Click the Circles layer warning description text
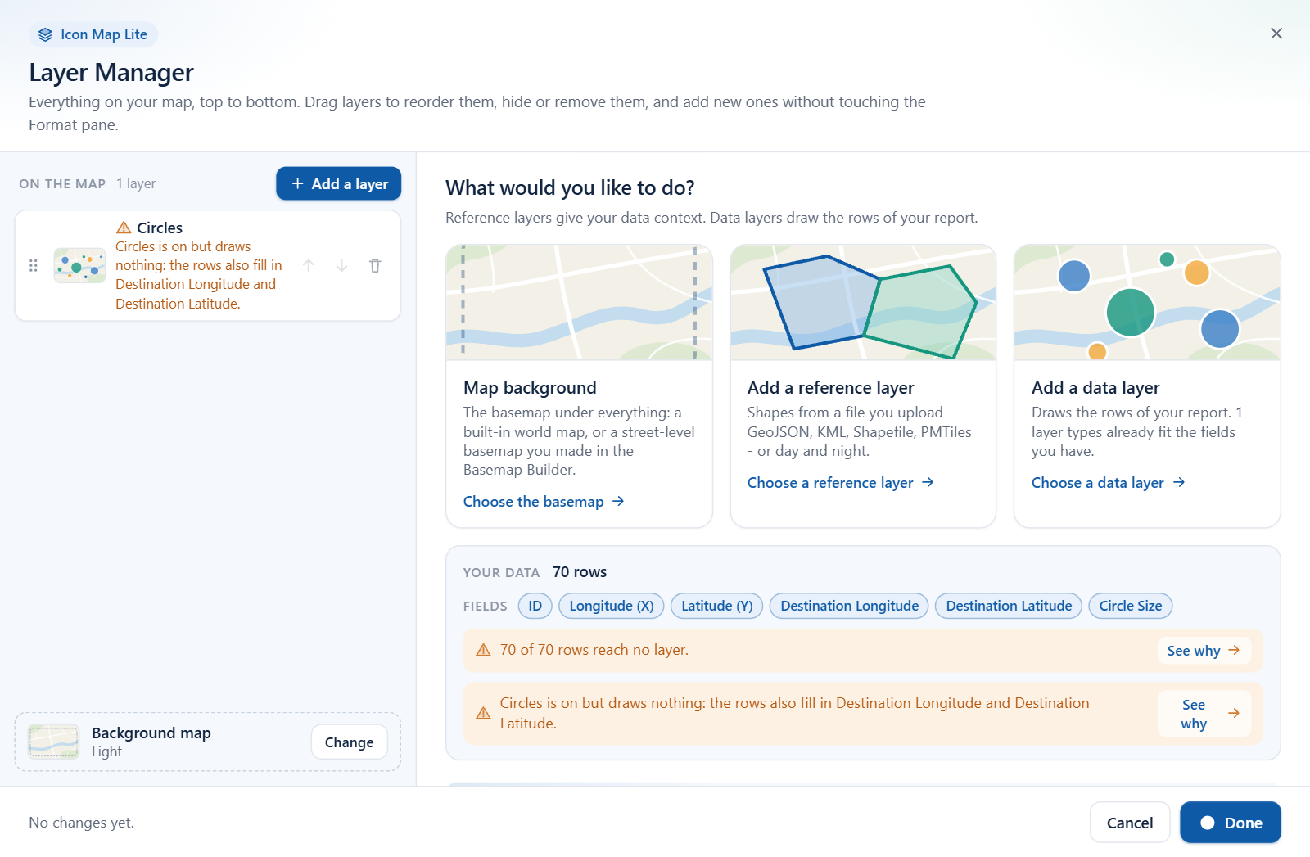Viewport: 1310px width, 857px height. click(198, 275)
